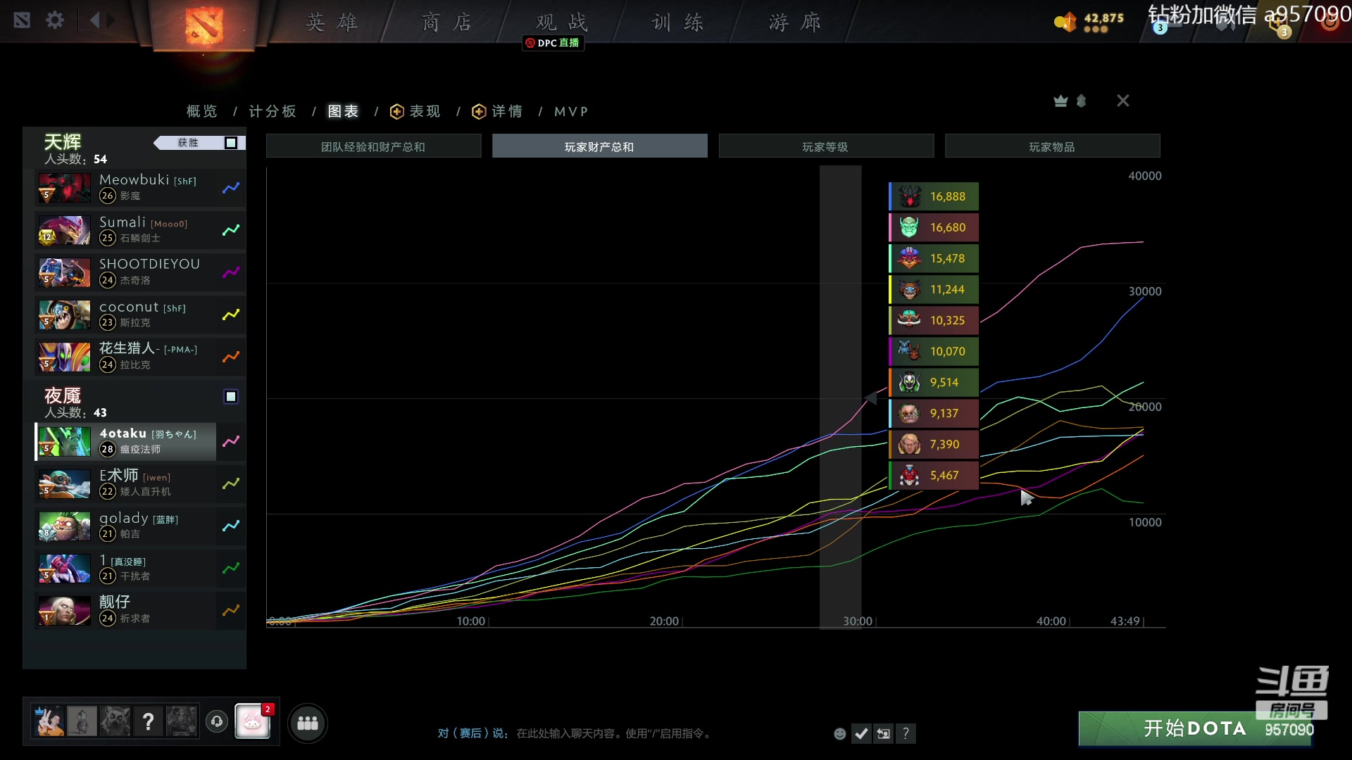Image resolution: width=1352 pixels, height=760 pixels.
Task: Click the voice chat headset icon
Action: (x=216, y=721)
